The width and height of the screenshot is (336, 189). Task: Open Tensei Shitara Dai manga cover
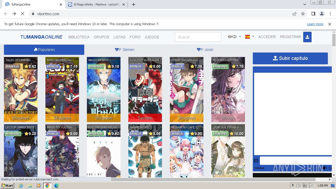[187, 90]
